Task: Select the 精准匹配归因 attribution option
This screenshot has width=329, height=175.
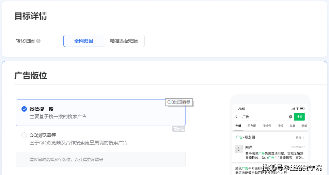Action: (x=124, y=41)
